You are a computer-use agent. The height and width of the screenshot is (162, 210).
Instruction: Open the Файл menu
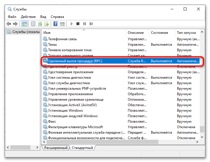pyautogui.click(x=12, y=17)
